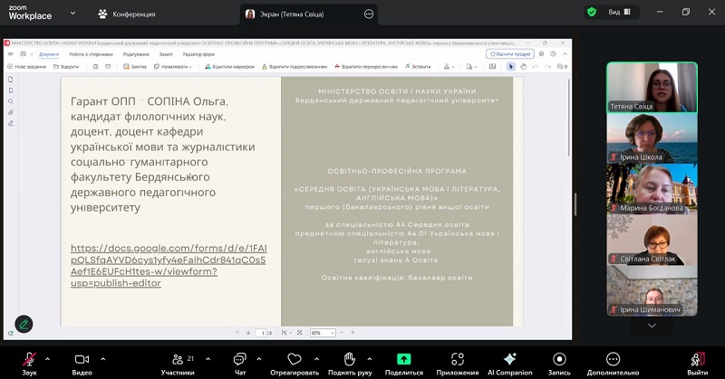Screen dimensions: 725x379
Task: Click the green annotation pencil button
Action: (24, 323)
